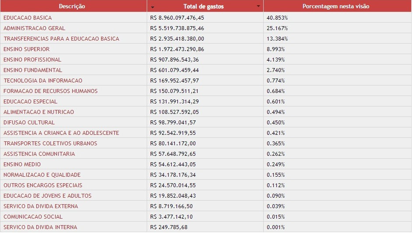Open the ADMINISTRACAO GERAL link
Viewport: 413px width, 233px height.
pos(34,28)
